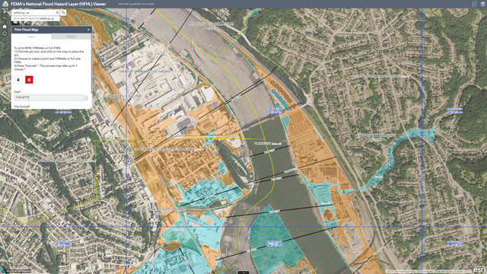Clear the pittsburg search text

click(57, 12)
